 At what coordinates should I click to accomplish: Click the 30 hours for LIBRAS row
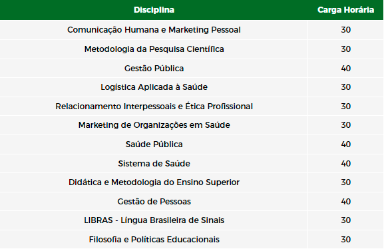coord(346,220)
